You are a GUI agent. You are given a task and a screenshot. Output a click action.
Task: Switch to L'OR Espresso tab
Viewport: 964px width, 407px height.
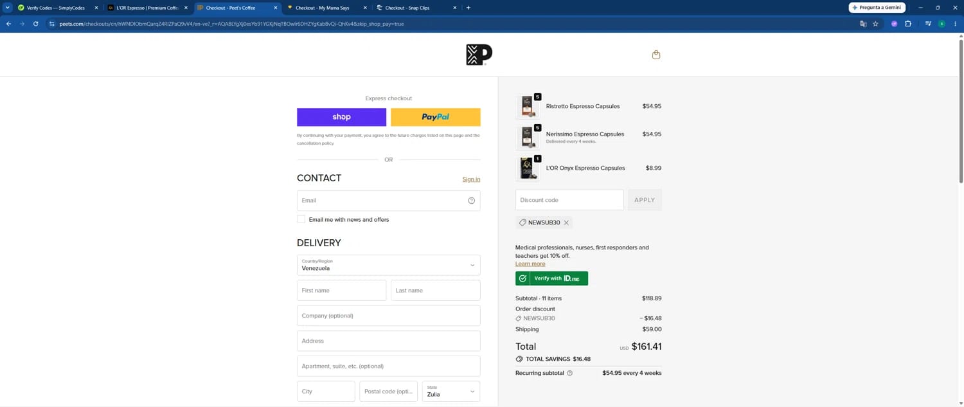147,8
